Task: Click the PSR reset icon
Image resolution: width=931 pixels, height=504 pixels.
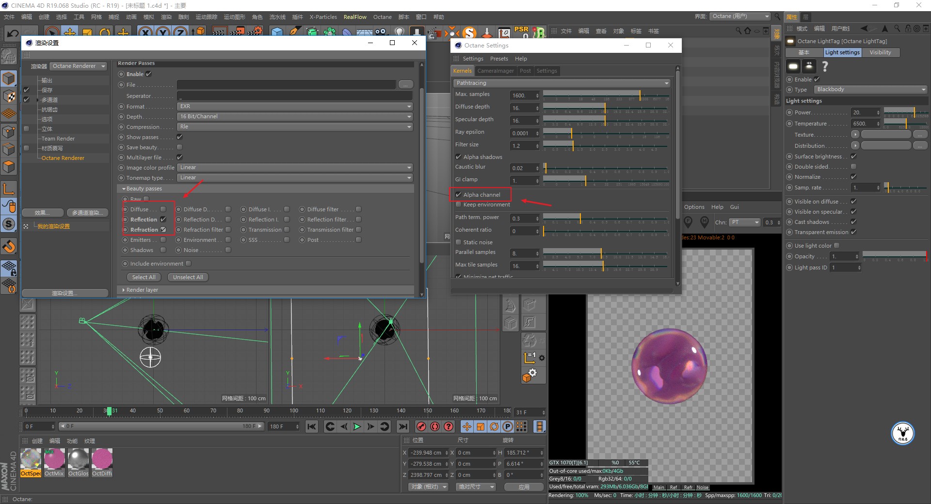Action: tap(522, 32)
